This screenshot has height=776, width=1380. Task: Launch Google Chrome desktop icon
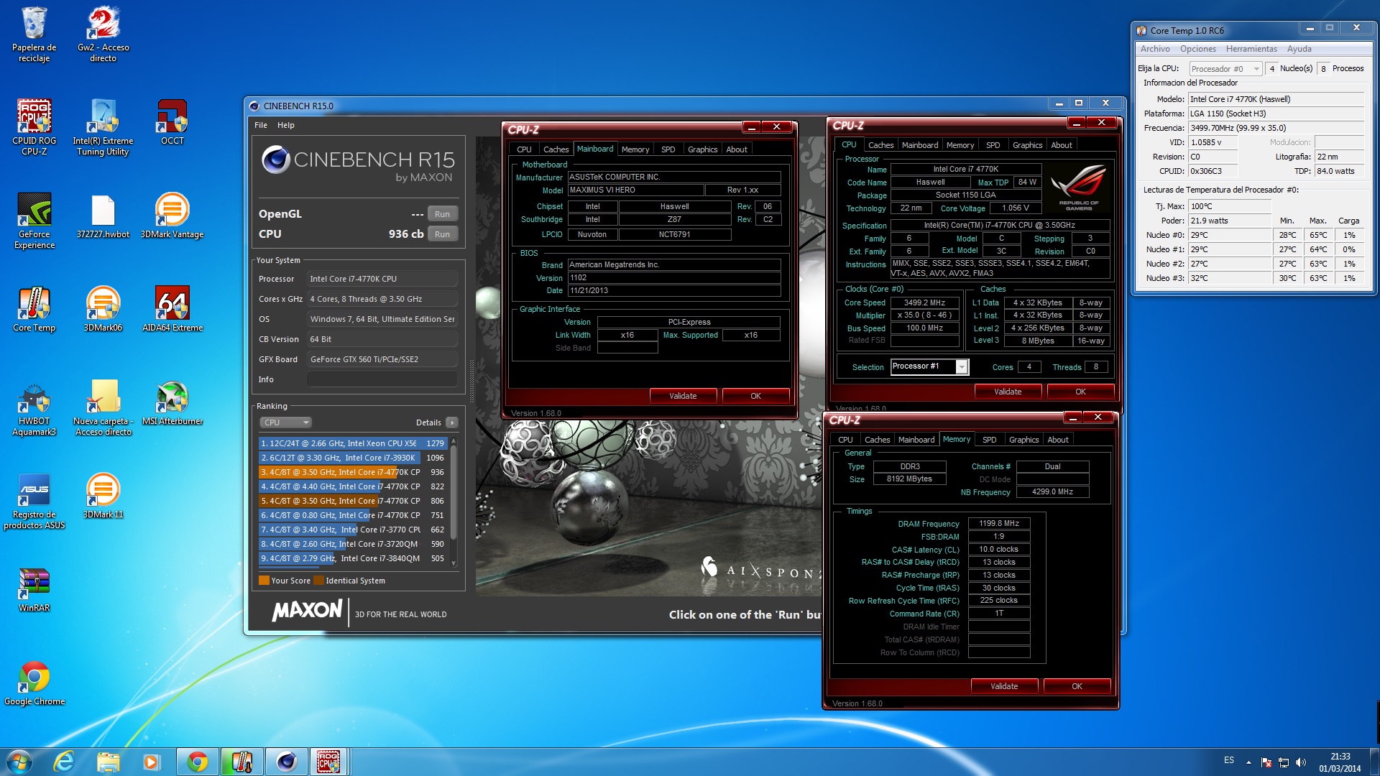[34, 683]
